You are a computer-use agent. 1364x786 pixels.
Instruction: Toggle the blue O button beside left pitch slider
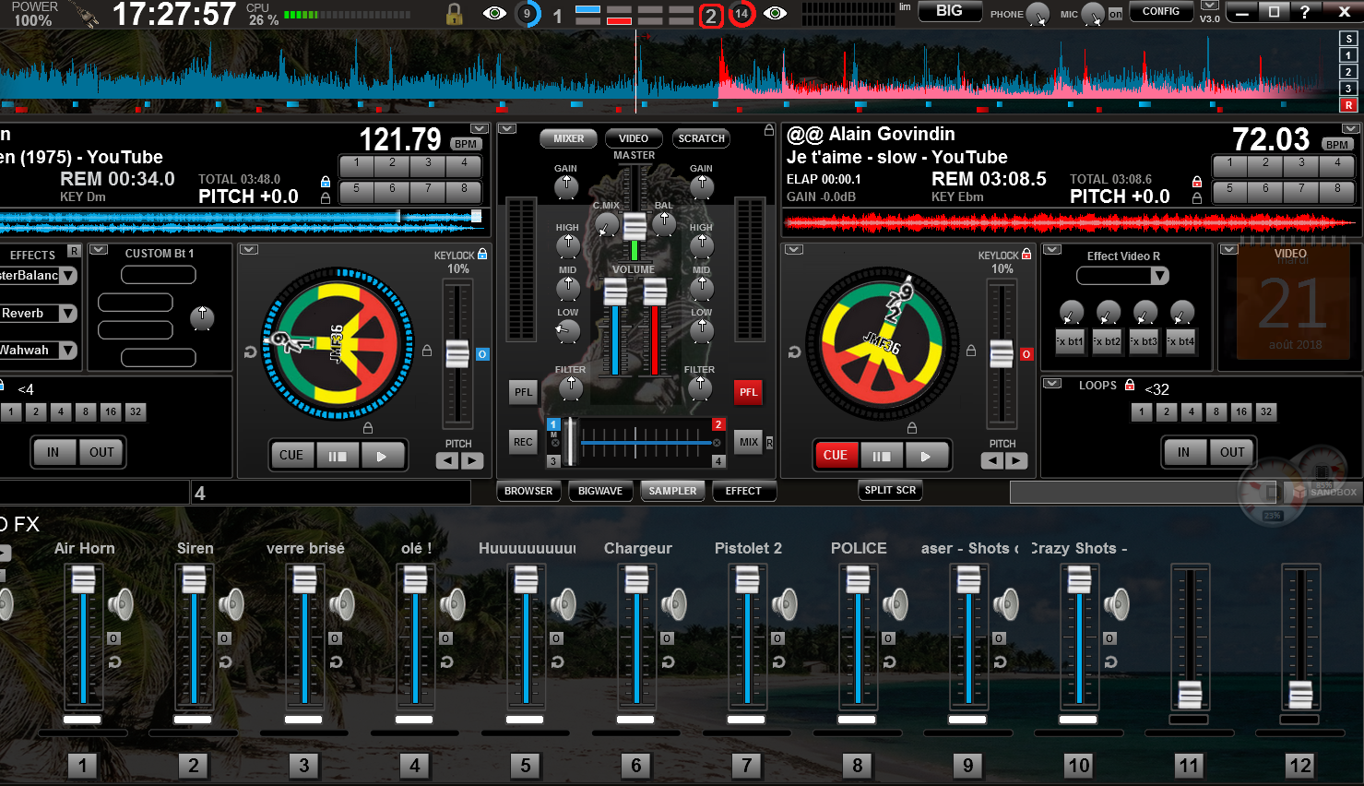point(482,354)
